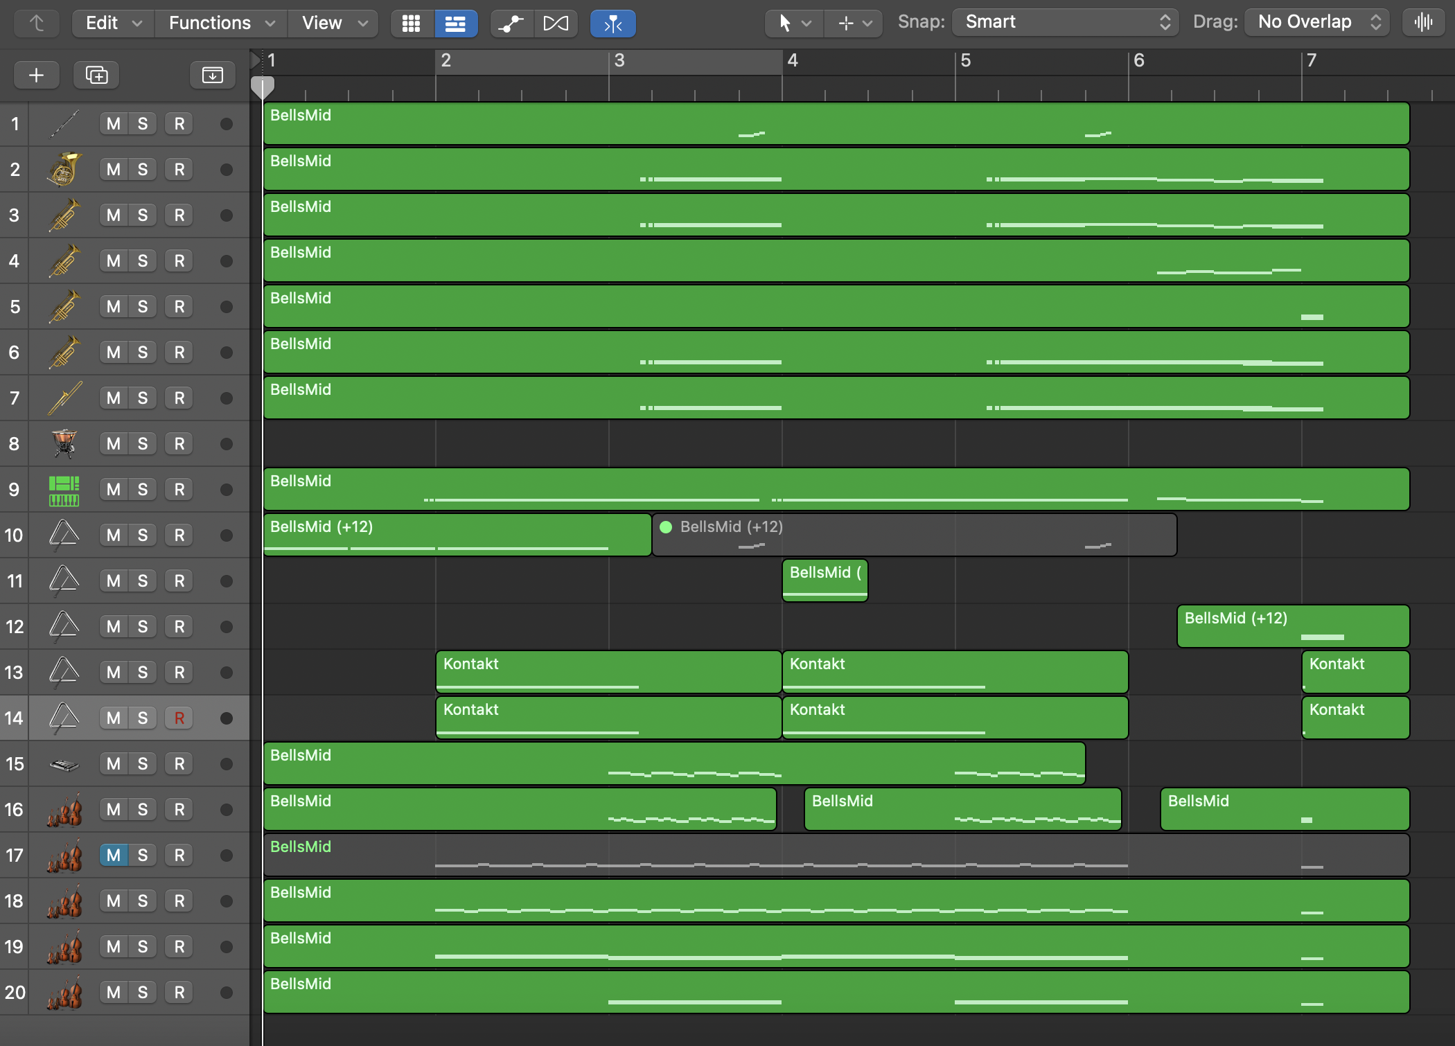The image size is (1455, 1046).
Task: Open the Snap Smart dropdown
Action: click(x=1066, y=22)
